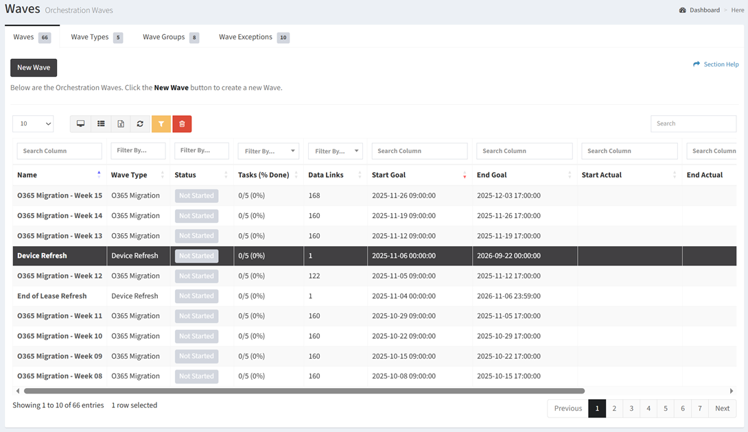This screenshot has height=432, width=748.
Task: Click the list columns icon in toolbar
Action: tap(101, 123)
